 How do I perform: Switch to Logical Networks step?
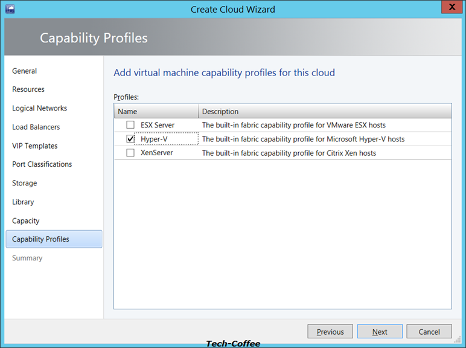(x=39, y=108)
